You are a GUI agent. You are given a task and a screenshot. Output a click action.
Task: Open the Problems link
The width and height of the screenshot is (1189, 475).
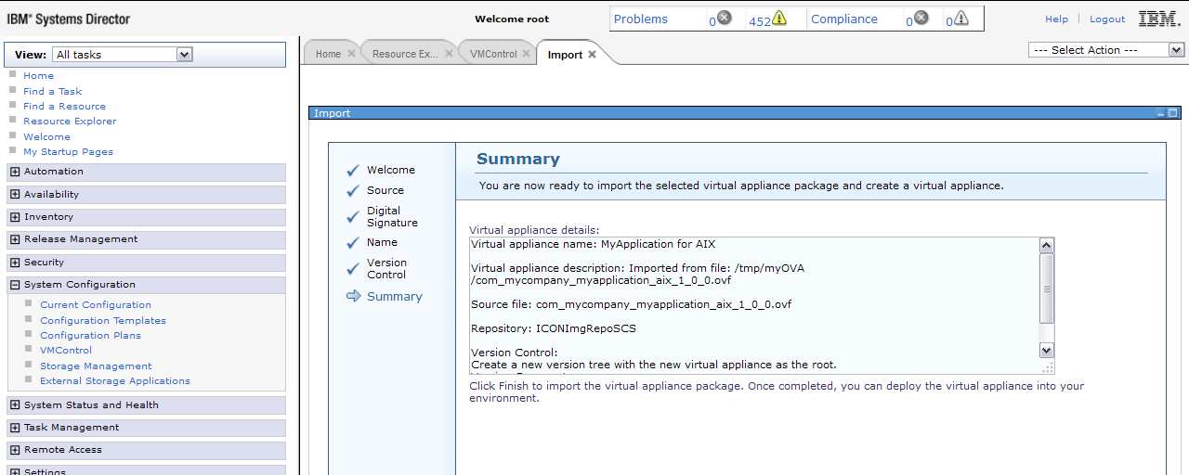pos(640,19)
